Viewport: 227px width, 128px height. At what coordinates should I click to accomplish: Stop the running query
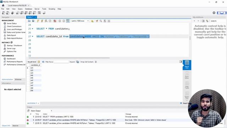50,21
